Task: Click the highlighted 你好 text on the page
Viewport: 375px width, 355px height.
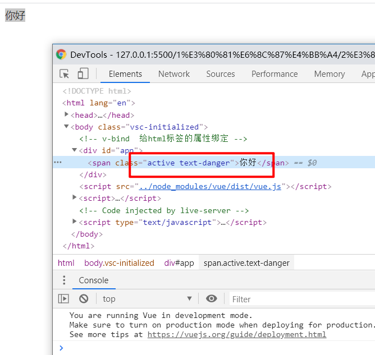Action: pyautogui.click(x=15, y=15)
